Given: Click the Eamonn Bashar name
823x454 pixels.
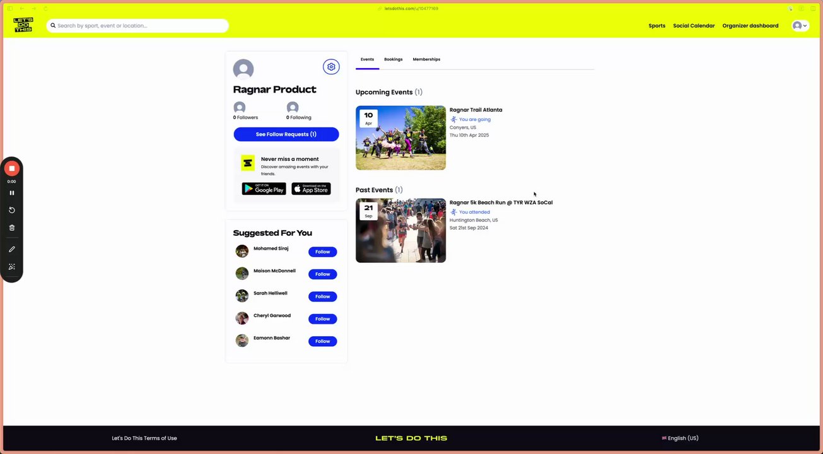Looking at the screenshot, I should 272,338.
